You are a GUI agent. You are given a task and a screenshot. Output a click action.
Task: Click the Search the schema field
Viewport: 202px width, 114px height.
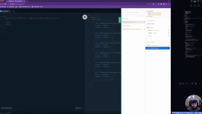(133, 12)
